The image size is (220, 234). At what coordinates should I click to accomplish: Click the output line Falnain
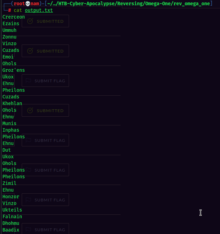[x=12, y=216]
